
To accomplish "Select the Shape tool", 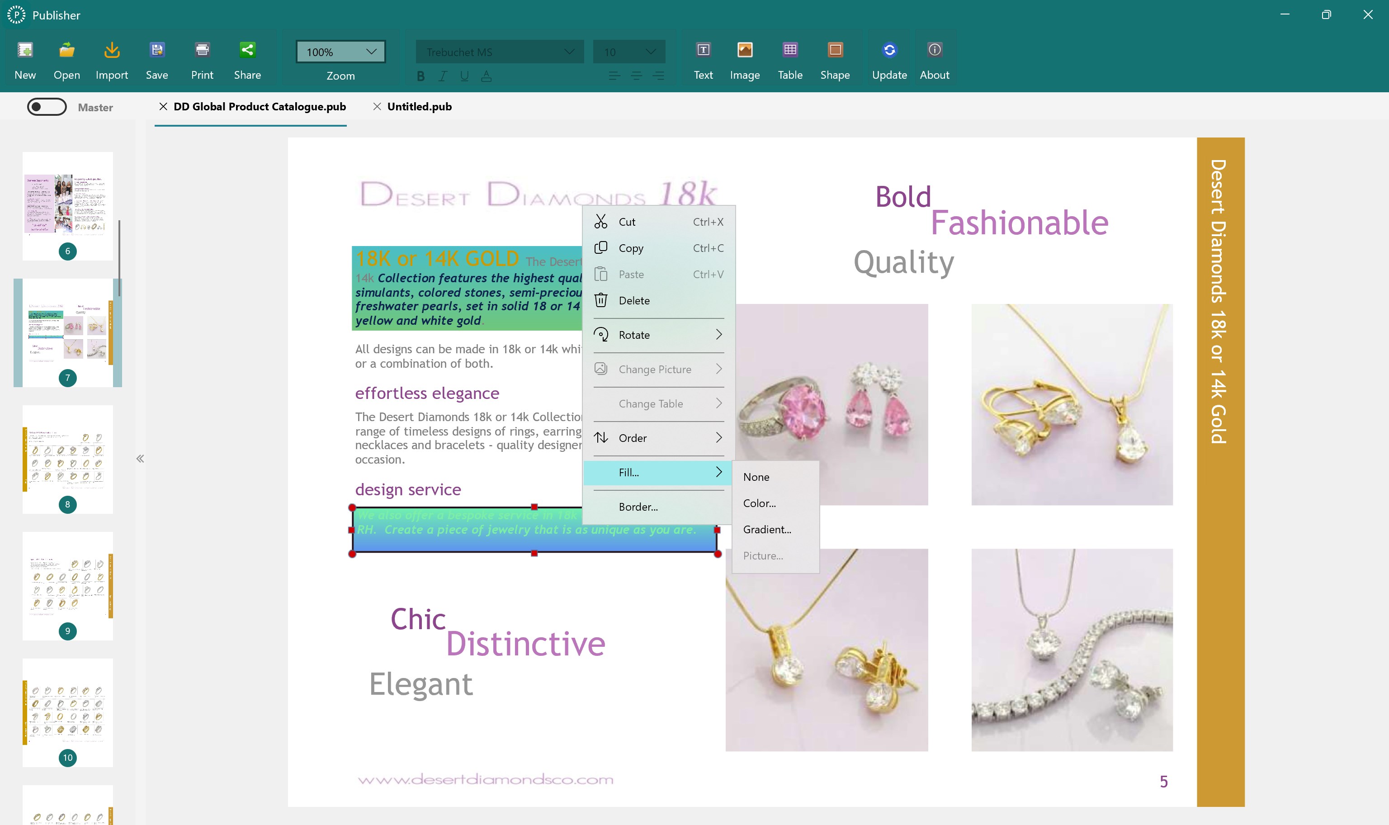I will click(835, 58).
